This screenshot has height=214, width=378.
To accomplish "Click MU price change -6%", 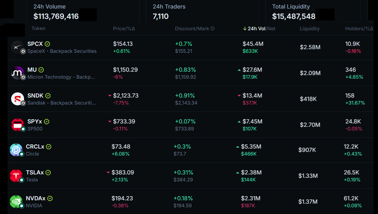I will (x=118, y=77).
